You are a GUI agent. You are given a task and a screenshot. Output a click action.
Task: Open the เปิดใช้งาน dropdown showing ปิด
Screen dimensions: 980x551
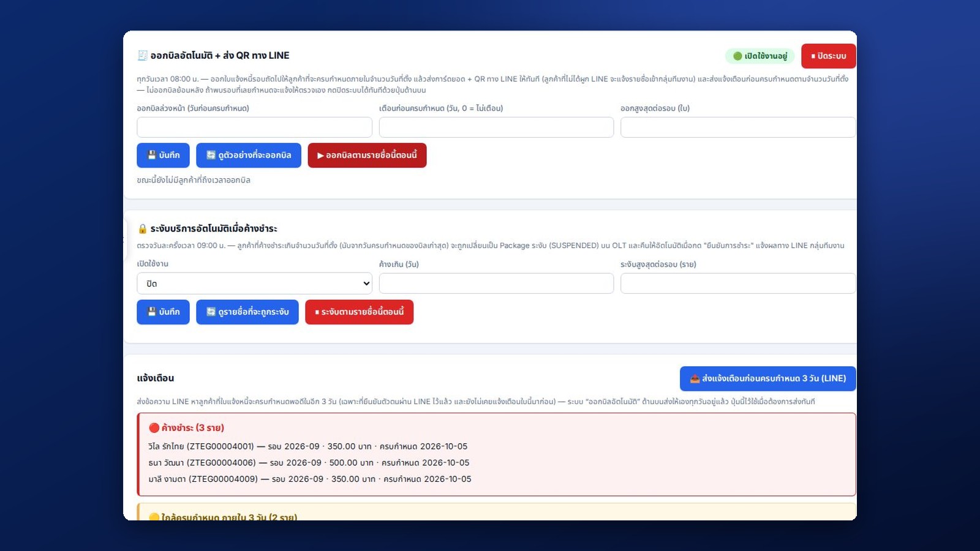pos(254,283)
